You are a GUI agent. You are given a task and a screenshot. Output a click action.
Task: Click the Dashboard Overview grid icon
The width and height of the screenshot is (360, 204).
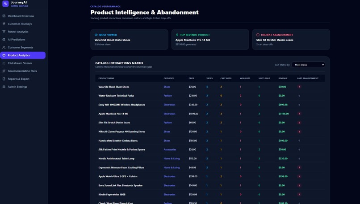4,16
